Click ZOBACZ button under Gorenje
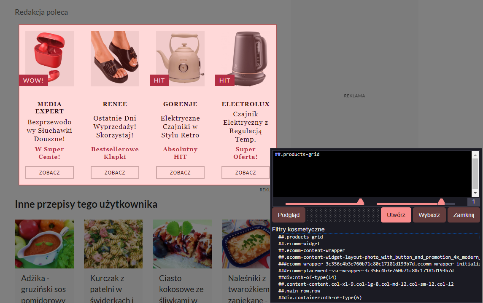The height and width of the screenshot is (303, 483). 180,173
